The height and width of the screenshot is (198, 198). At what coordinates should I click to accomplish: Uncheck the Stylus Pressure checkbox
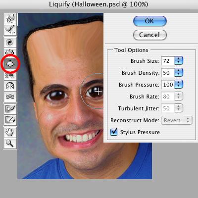click(x=114, y=132)
